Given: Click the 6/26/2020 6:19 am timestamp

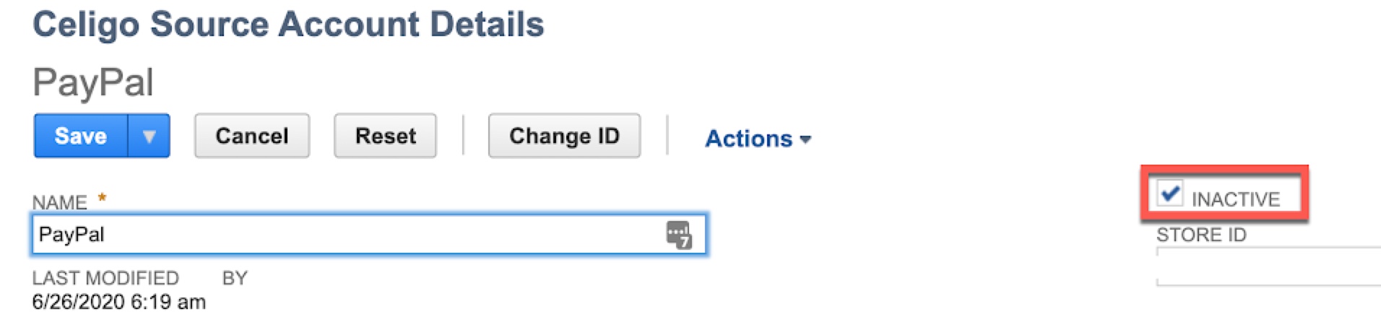Looking at the screenshot, I should click(118, 302).
